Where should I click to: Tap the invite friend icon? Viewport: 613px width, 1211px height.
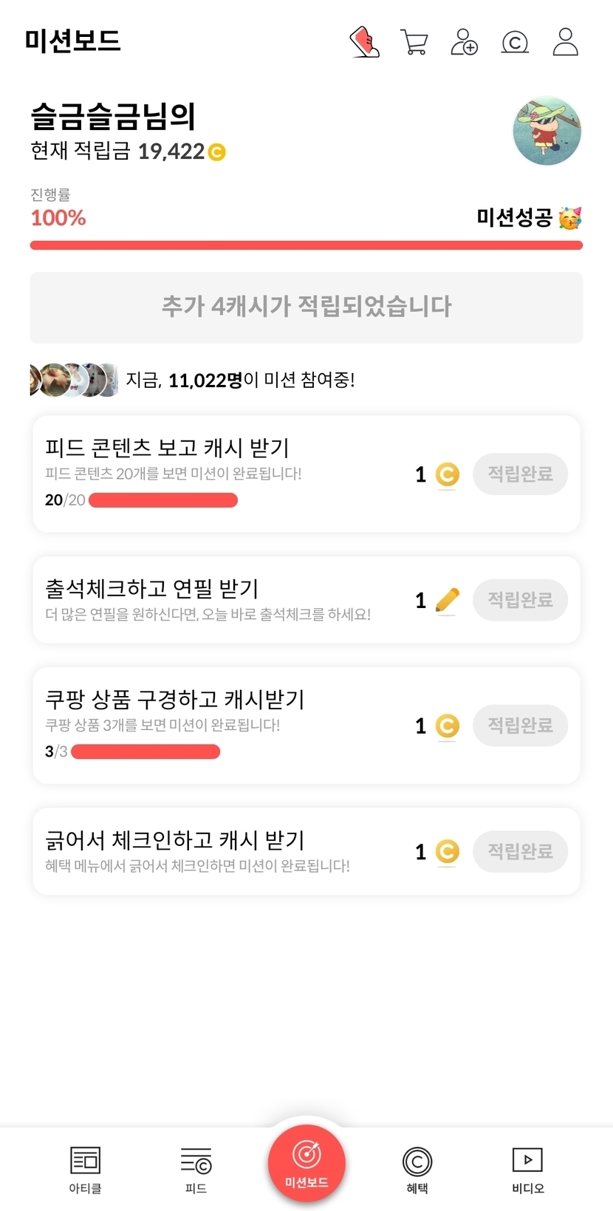[464, 42]
